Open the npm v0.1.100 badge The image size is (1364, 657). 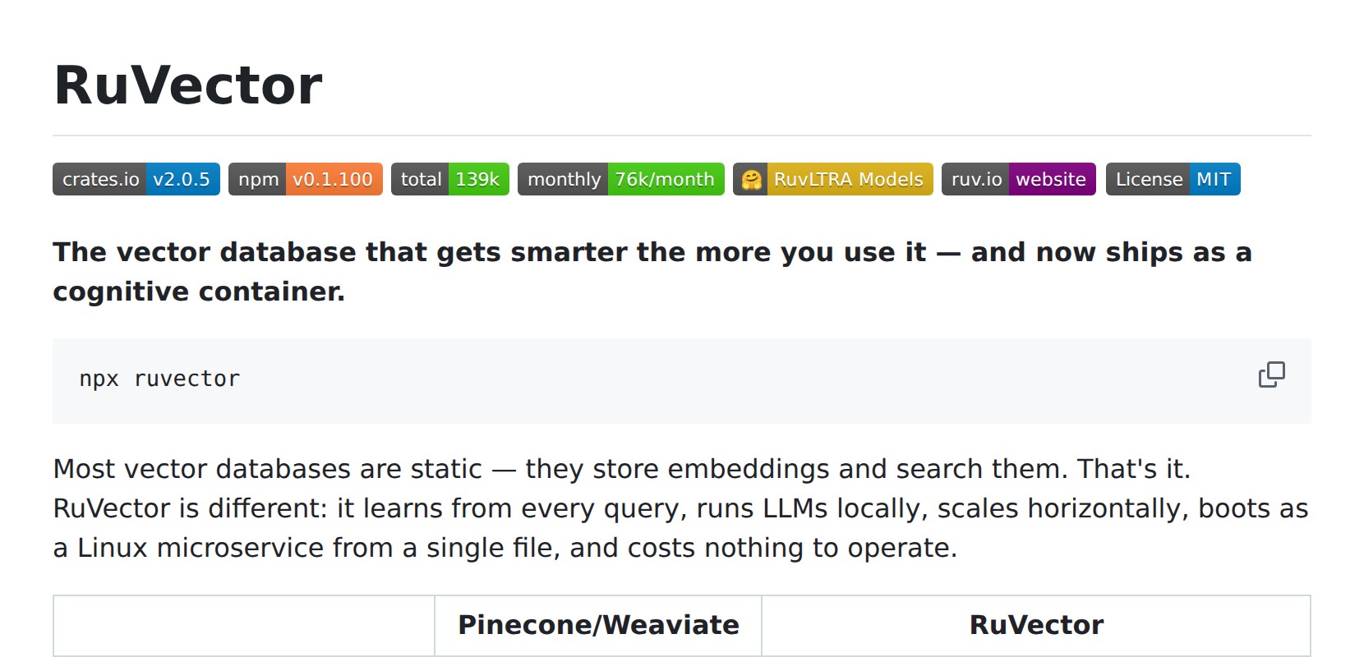(305, 179)
